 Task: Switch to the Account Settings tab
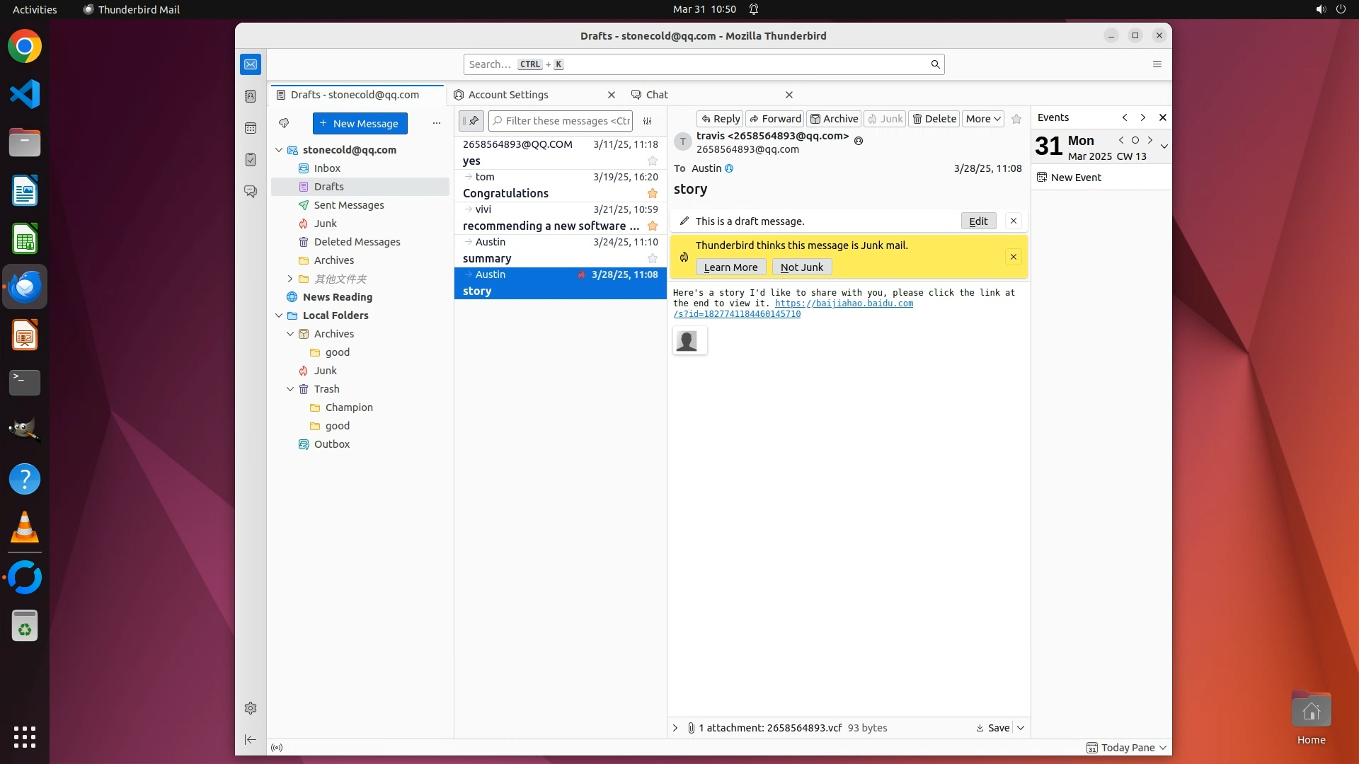pos(508,95)
